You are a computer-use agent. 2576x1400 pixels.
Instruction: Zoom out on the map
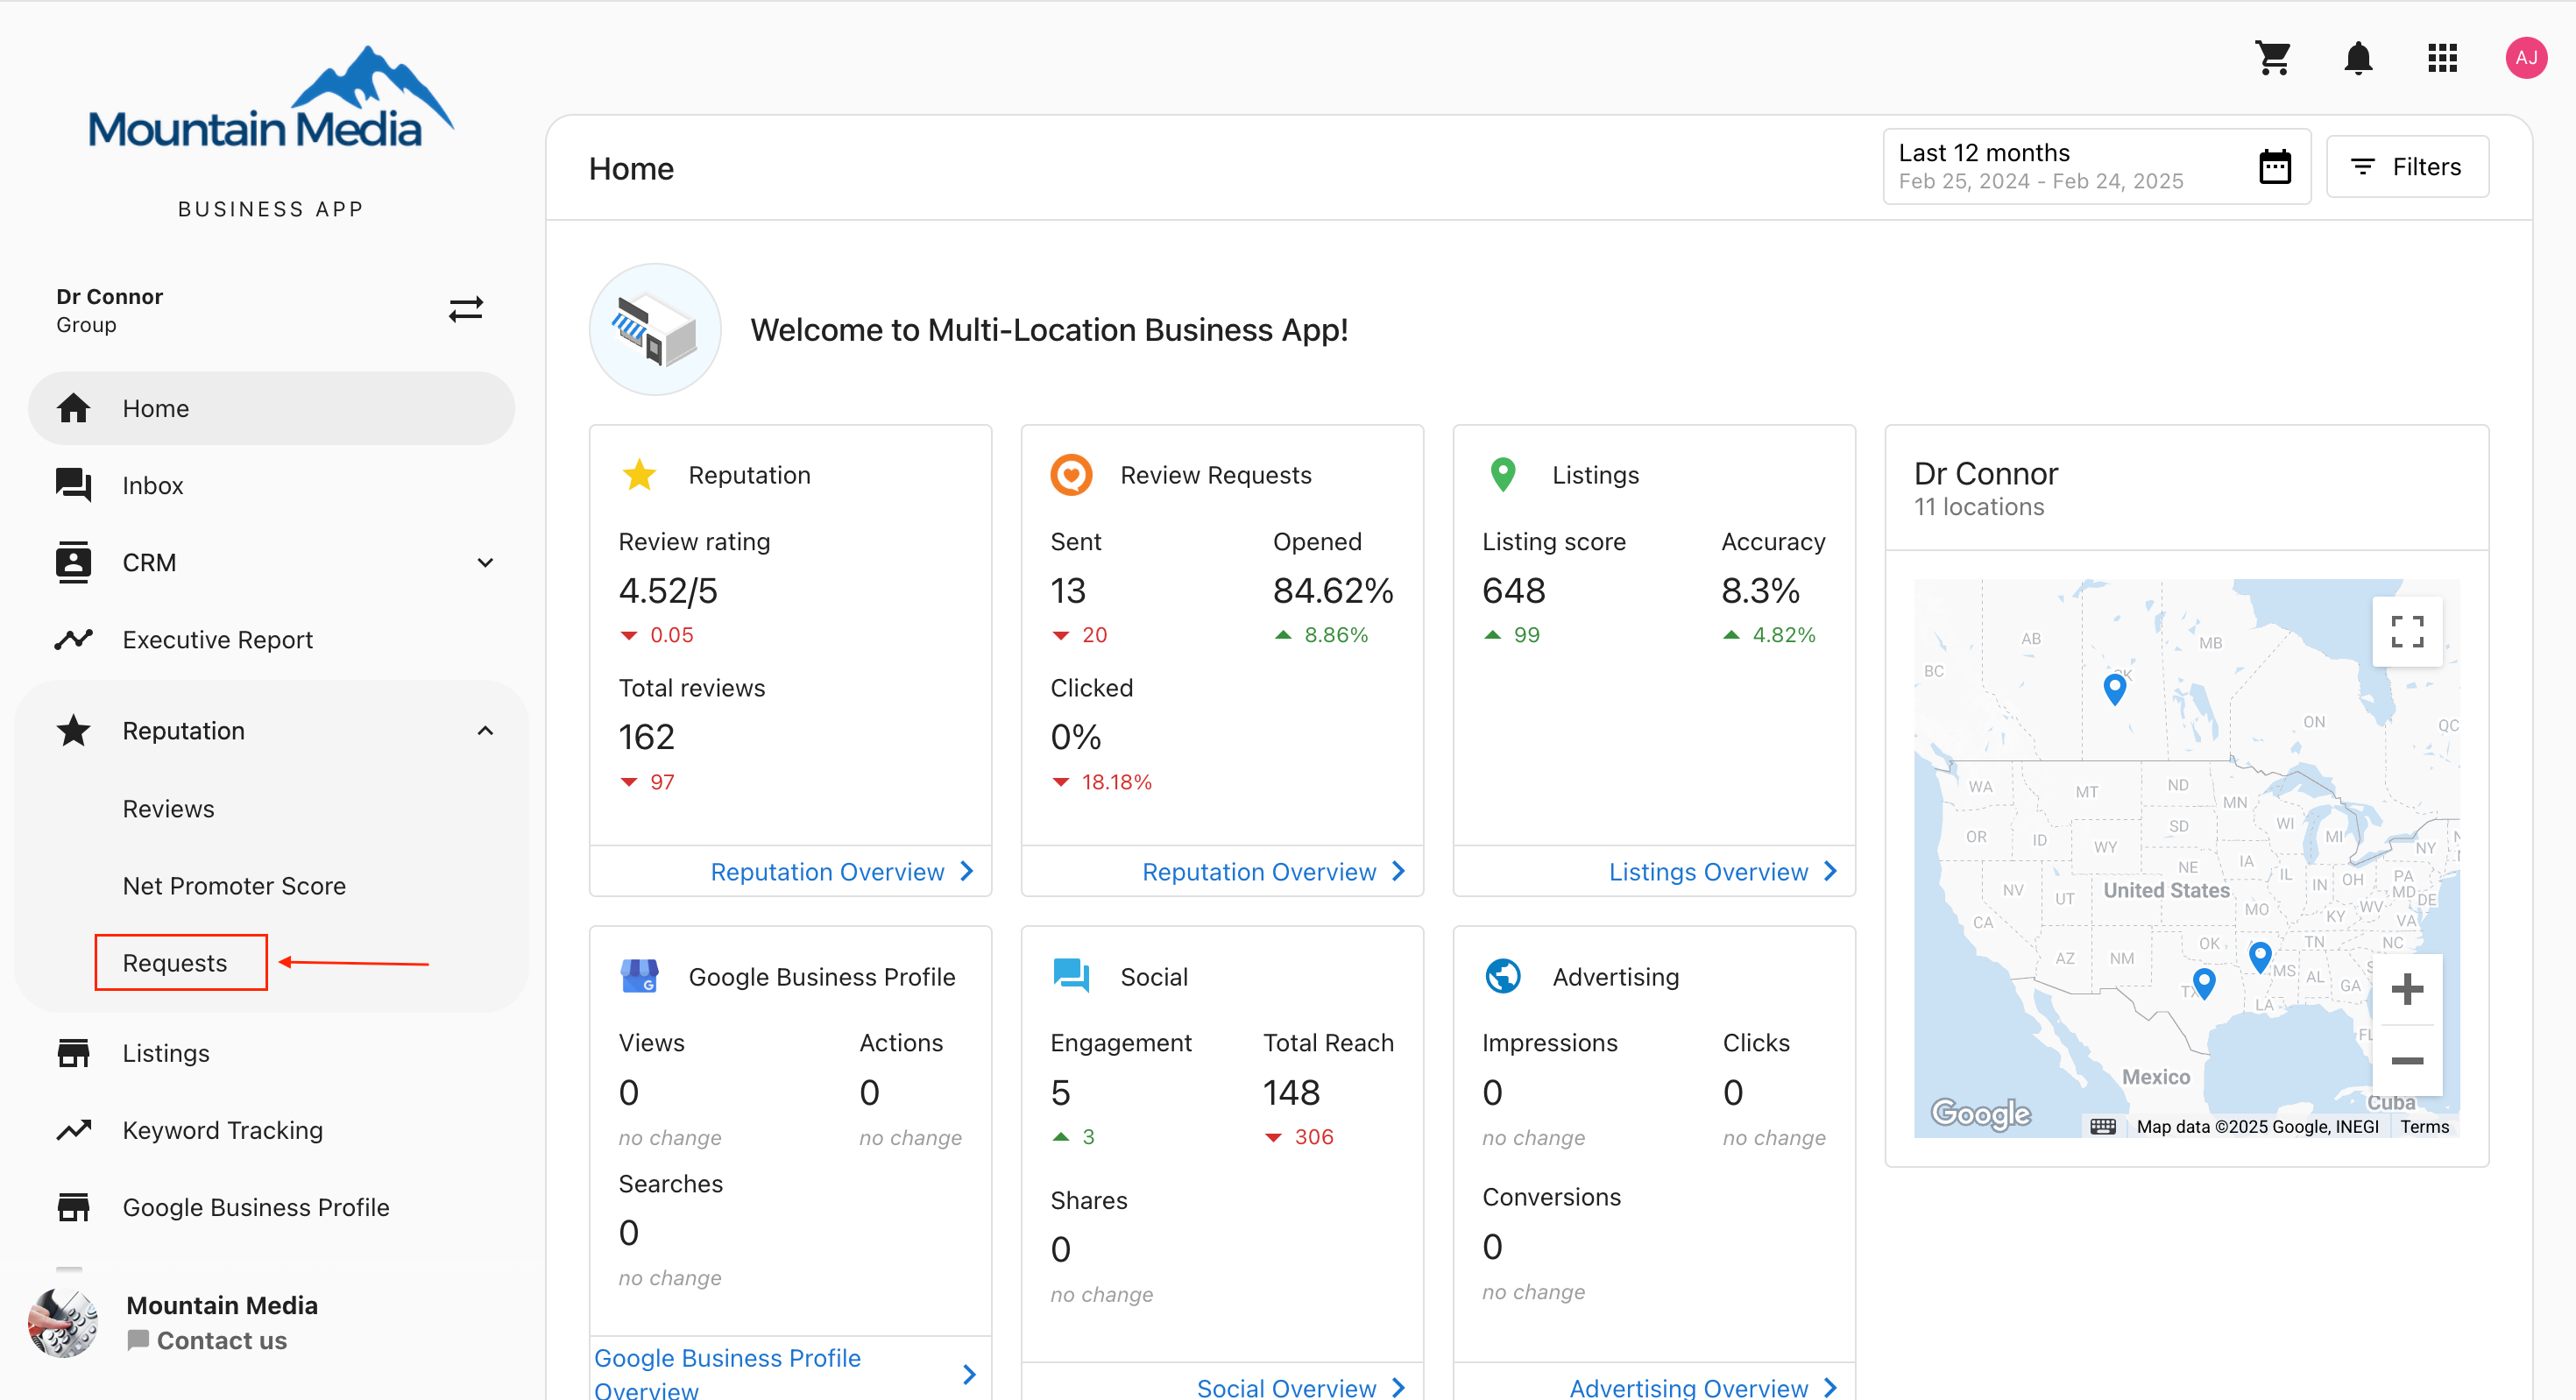pos(2406,1060)
